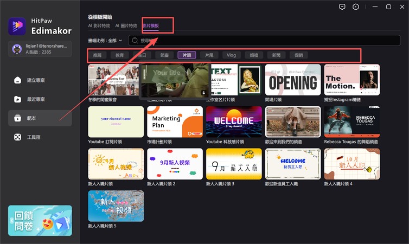The height and width of the screenshot is (244, 409).
Task: Select the 推薦 category filter
Action: (x=97, y=55)
